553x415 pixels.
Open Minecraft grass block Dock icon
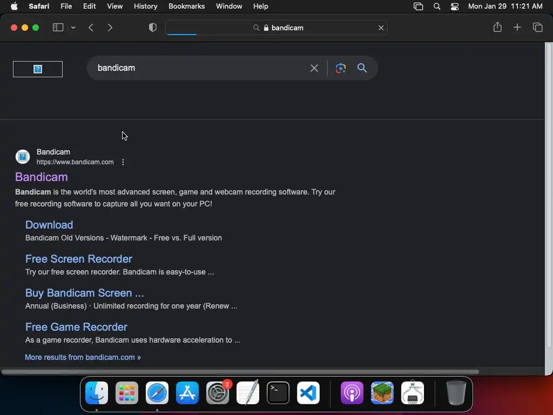(x=382, y=393)
